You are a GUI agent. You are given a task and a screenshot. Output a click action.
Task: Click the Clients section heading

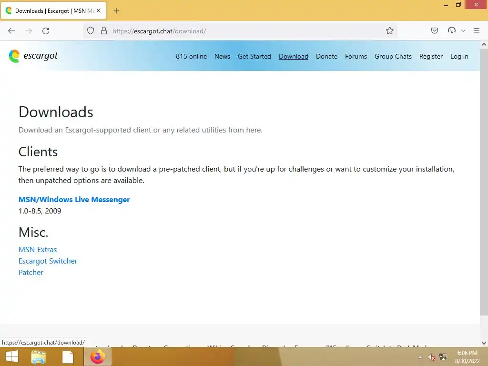38,152
